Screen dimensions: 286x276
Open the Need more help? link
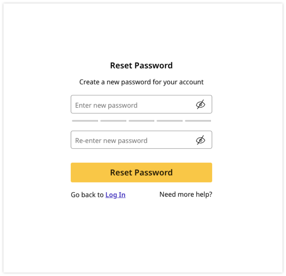coord(186,195)
